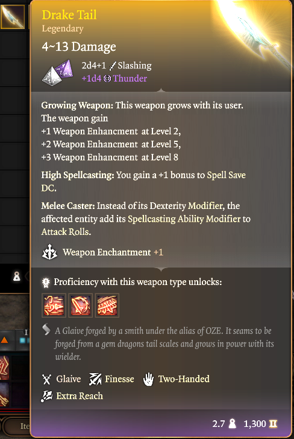Click the damage dice icon

pyautogui.click(x=58, y=72)
